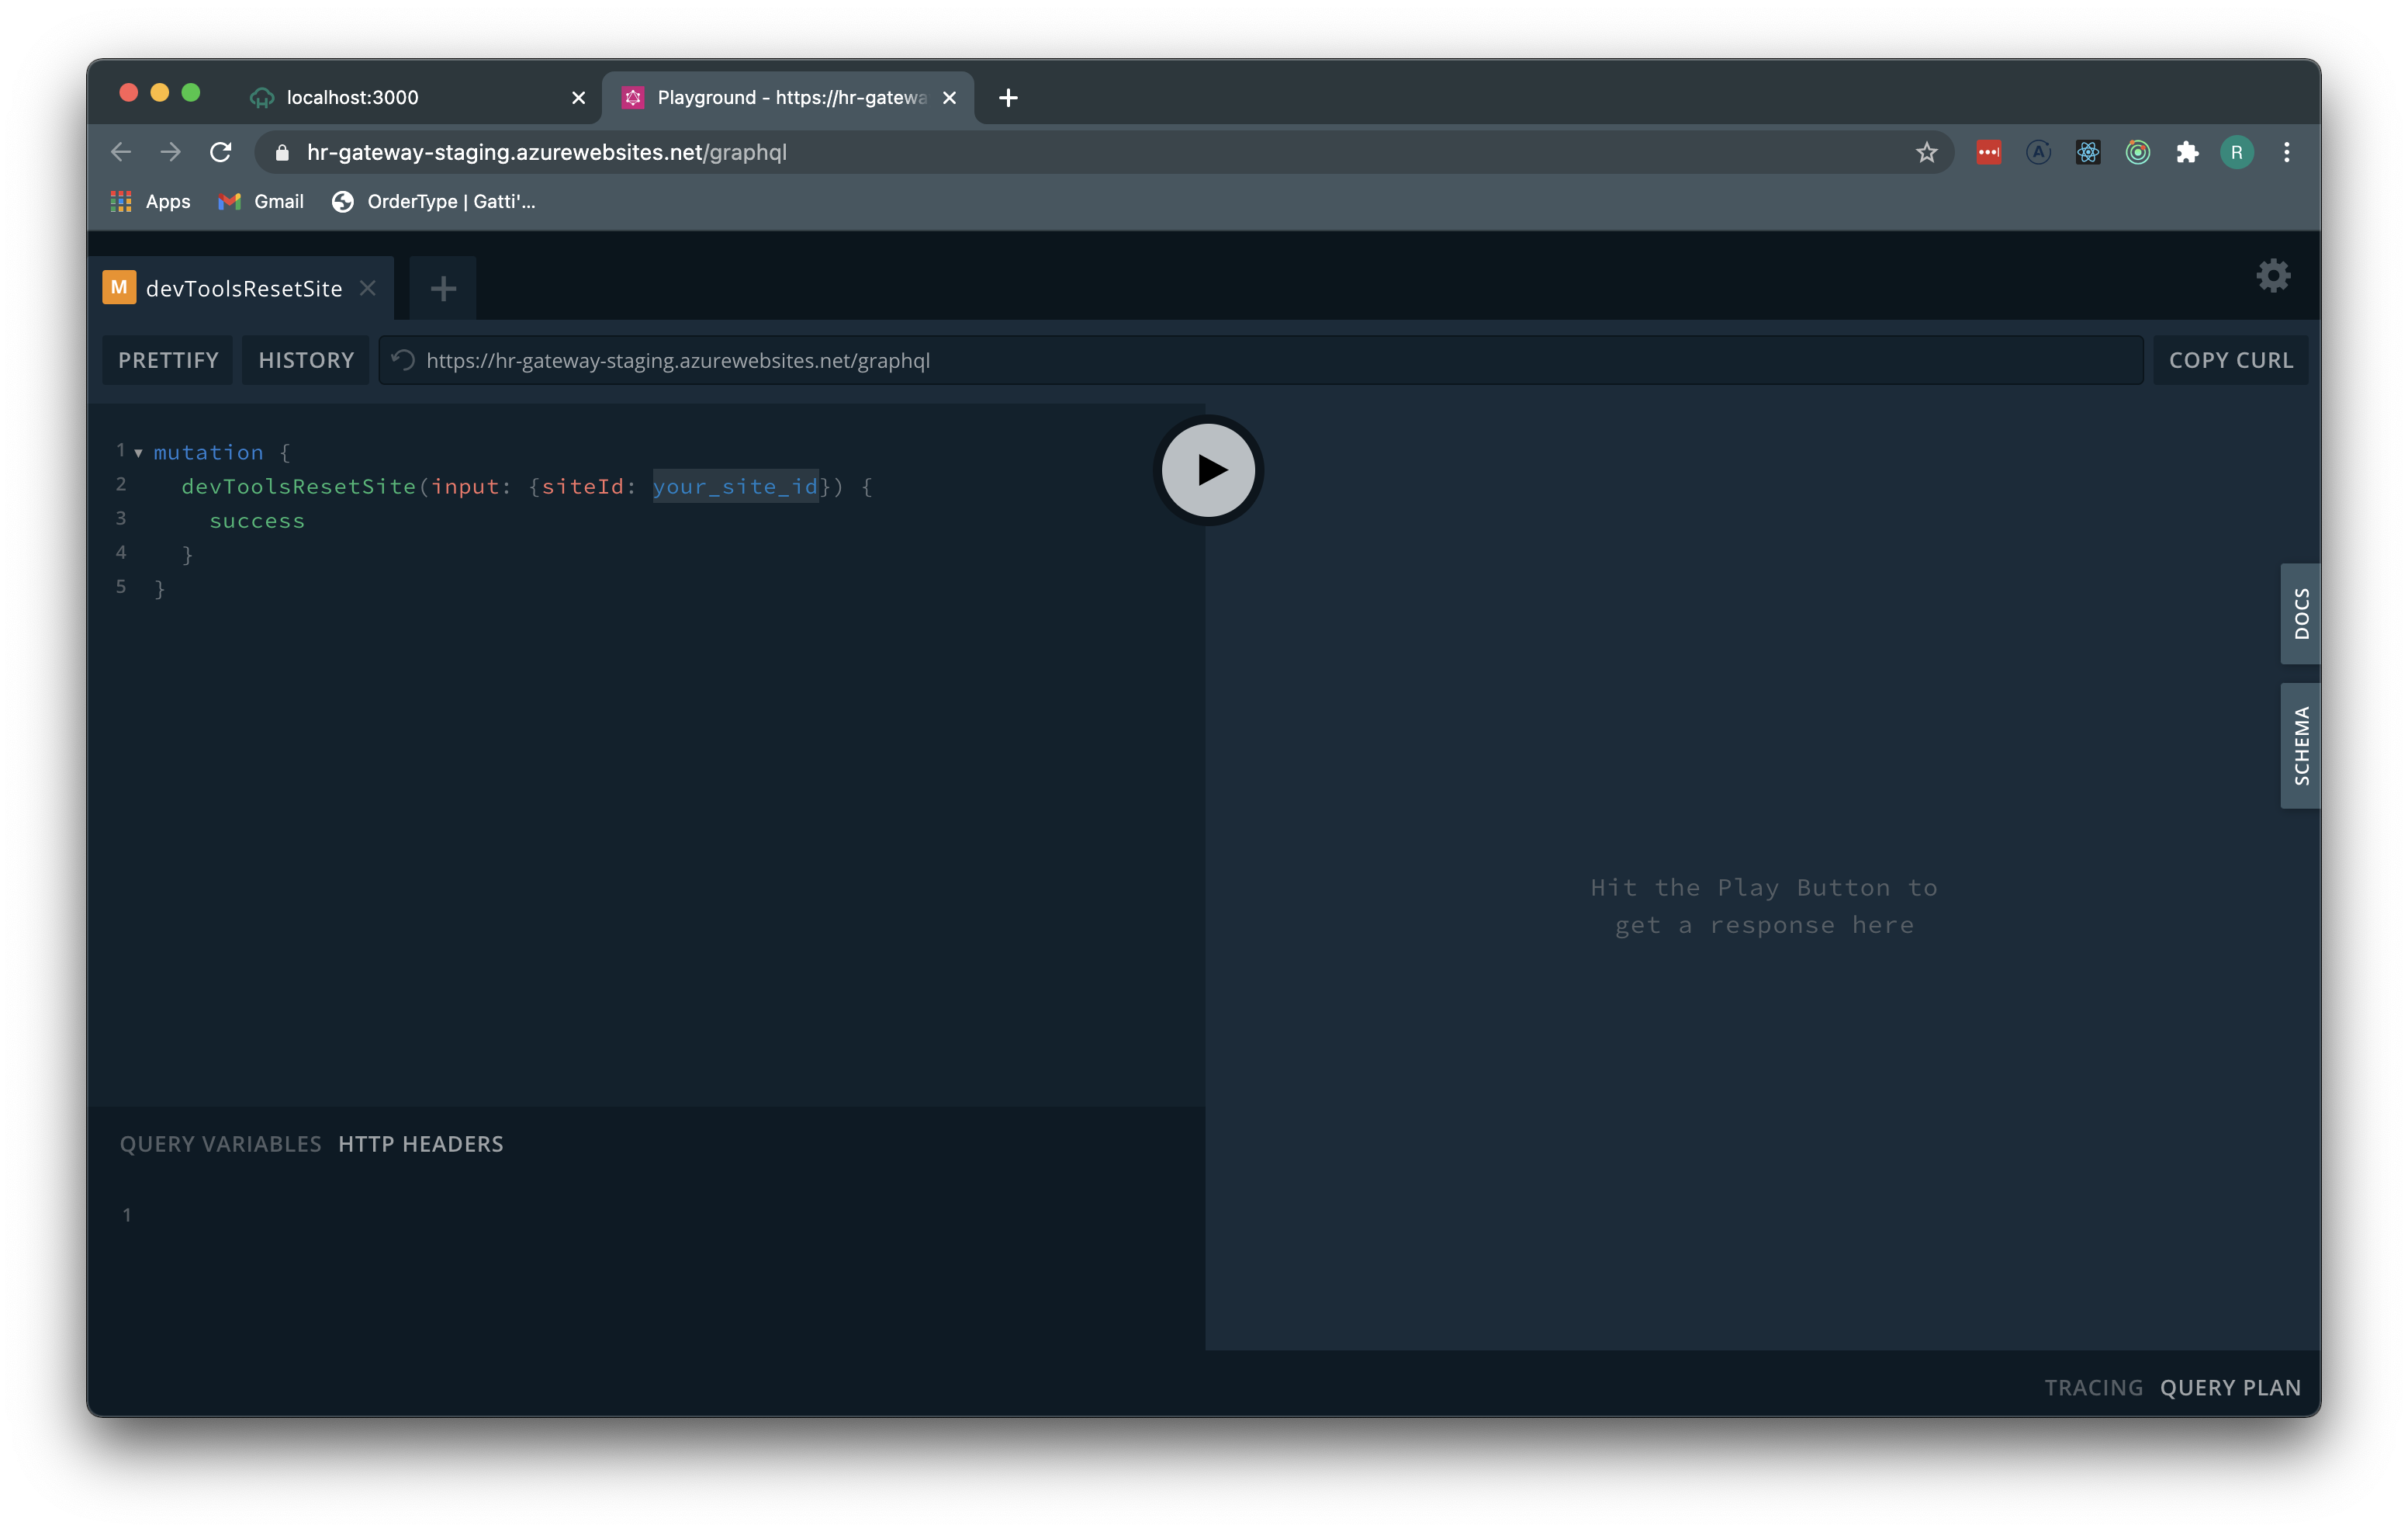Open the Apps bookmark shortcut

coord(150,201)
